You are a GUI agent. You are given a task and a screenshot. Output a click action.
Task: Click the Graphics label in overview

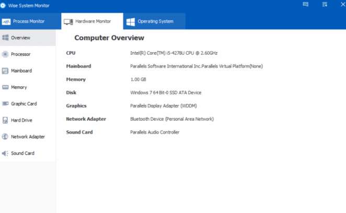pyautogui.click(x=76, y=106)
